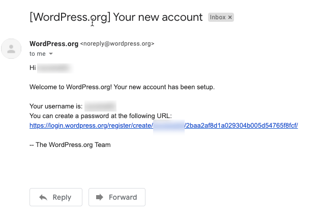Image resolution: width=322 pixels, height=223 pixels.
Task: Remove the Inbox label with its x
Action: click(230, 17)
